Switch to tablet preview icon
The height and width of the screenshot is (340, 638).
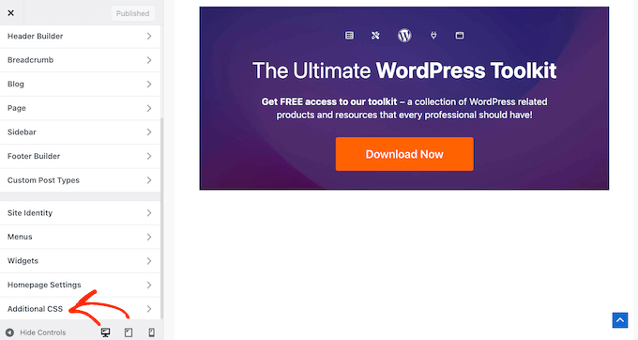click(x=129, y=332)
